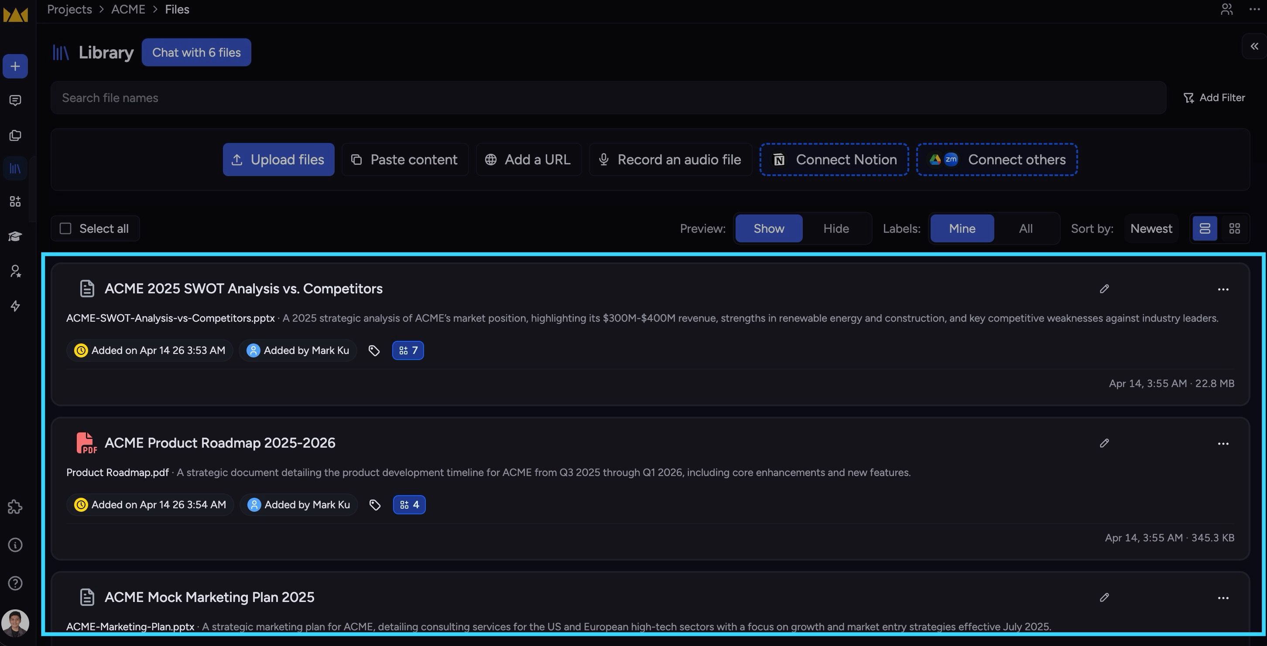Set Labels to Mine

[x=962, y=228]
